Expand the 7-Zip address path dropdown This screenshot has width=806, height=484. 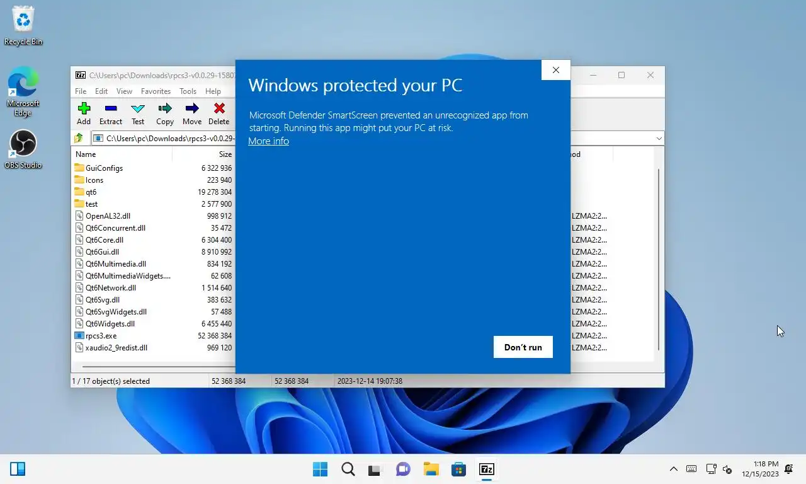659,138
